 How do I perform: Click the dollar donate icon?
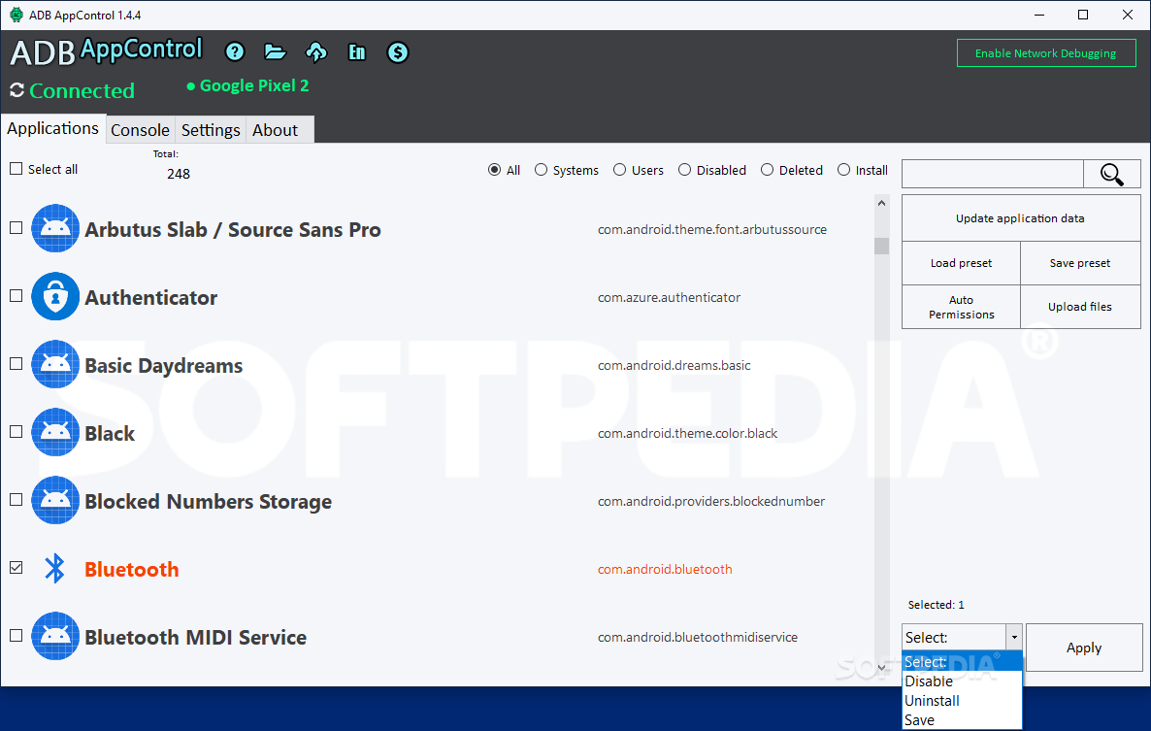[x=398, y=52]
